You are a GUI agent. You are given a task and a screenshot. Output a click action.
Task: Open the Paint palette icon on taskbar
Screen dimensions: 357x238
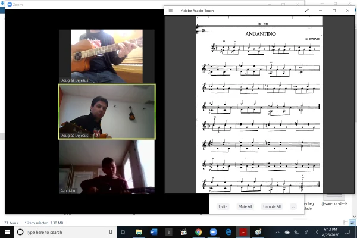[x=258, y=232]
